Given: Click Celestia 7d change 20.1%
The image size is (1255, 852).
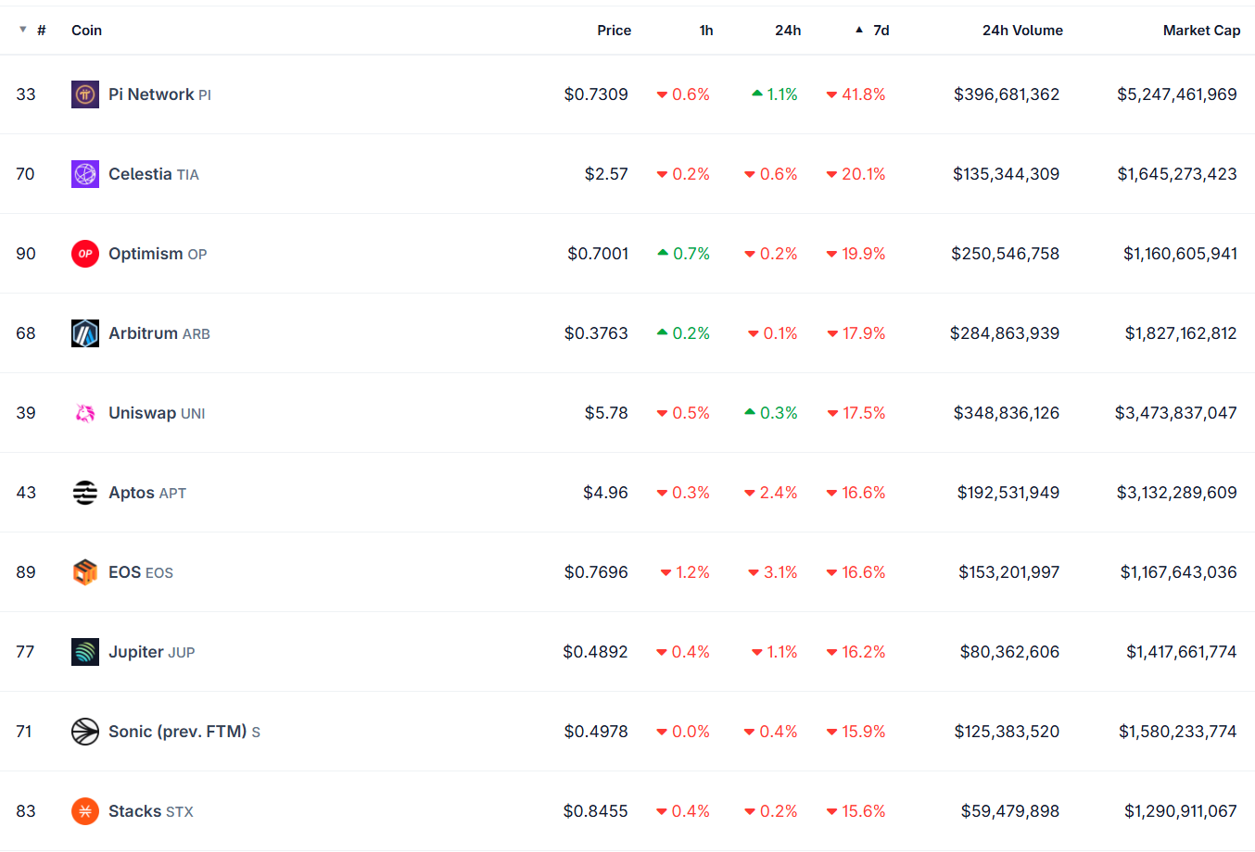Looking at the screenshot, I should [x=856, y=174].
